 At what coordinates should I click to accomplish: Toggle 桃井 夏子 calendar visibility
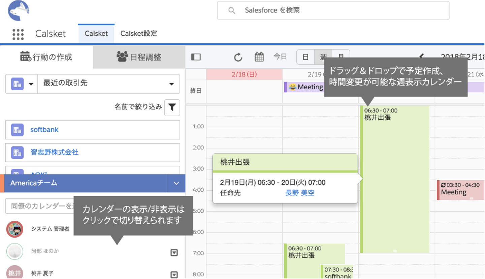point(42,273)
